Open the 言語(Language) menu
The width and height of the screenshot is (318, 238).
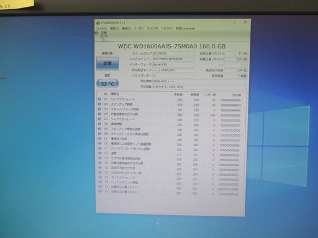pos(185,29)
